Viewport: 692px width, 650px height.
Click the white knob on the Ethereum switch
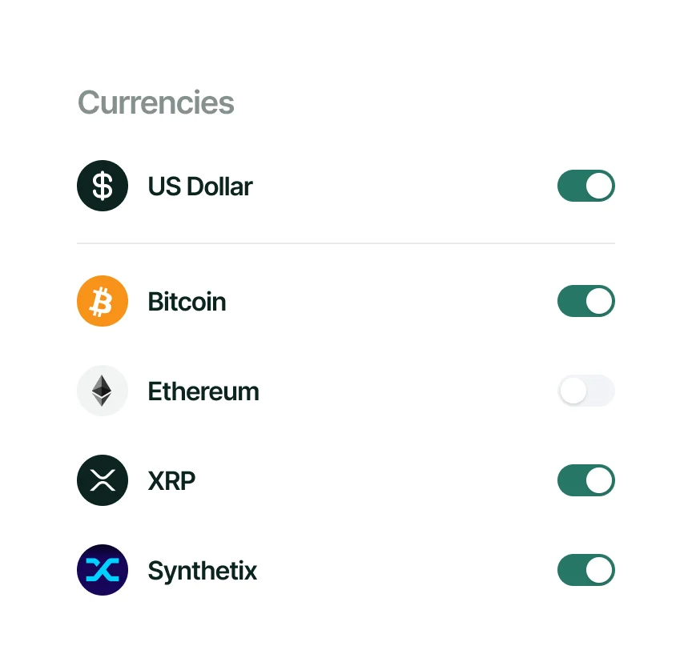coord(573,391)
